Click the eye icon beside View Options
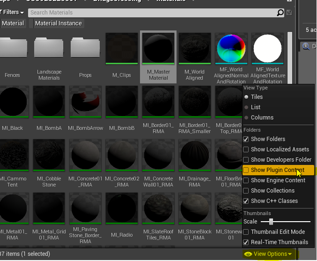 click(x=248, y=254)
